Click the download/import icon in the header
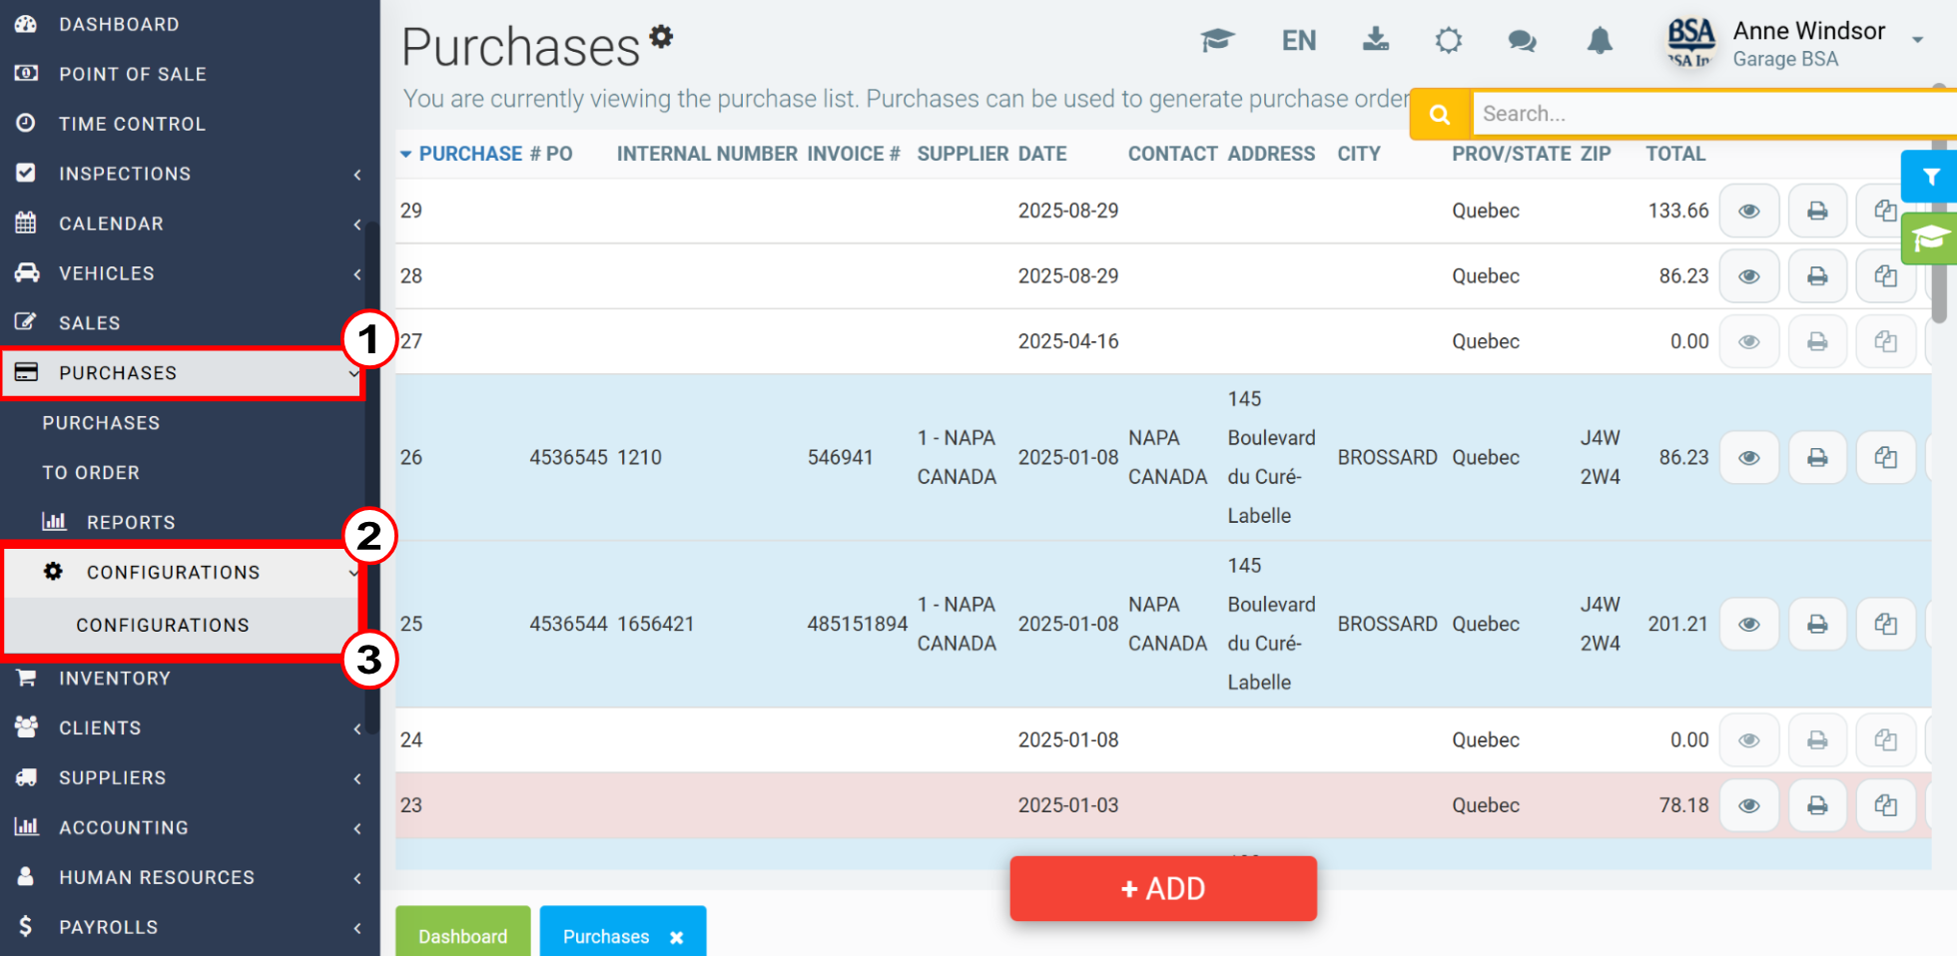Screen dimensions: 1957x956 tap(1376, 40)
